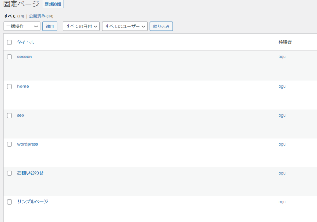Open the home page title link

23,86
